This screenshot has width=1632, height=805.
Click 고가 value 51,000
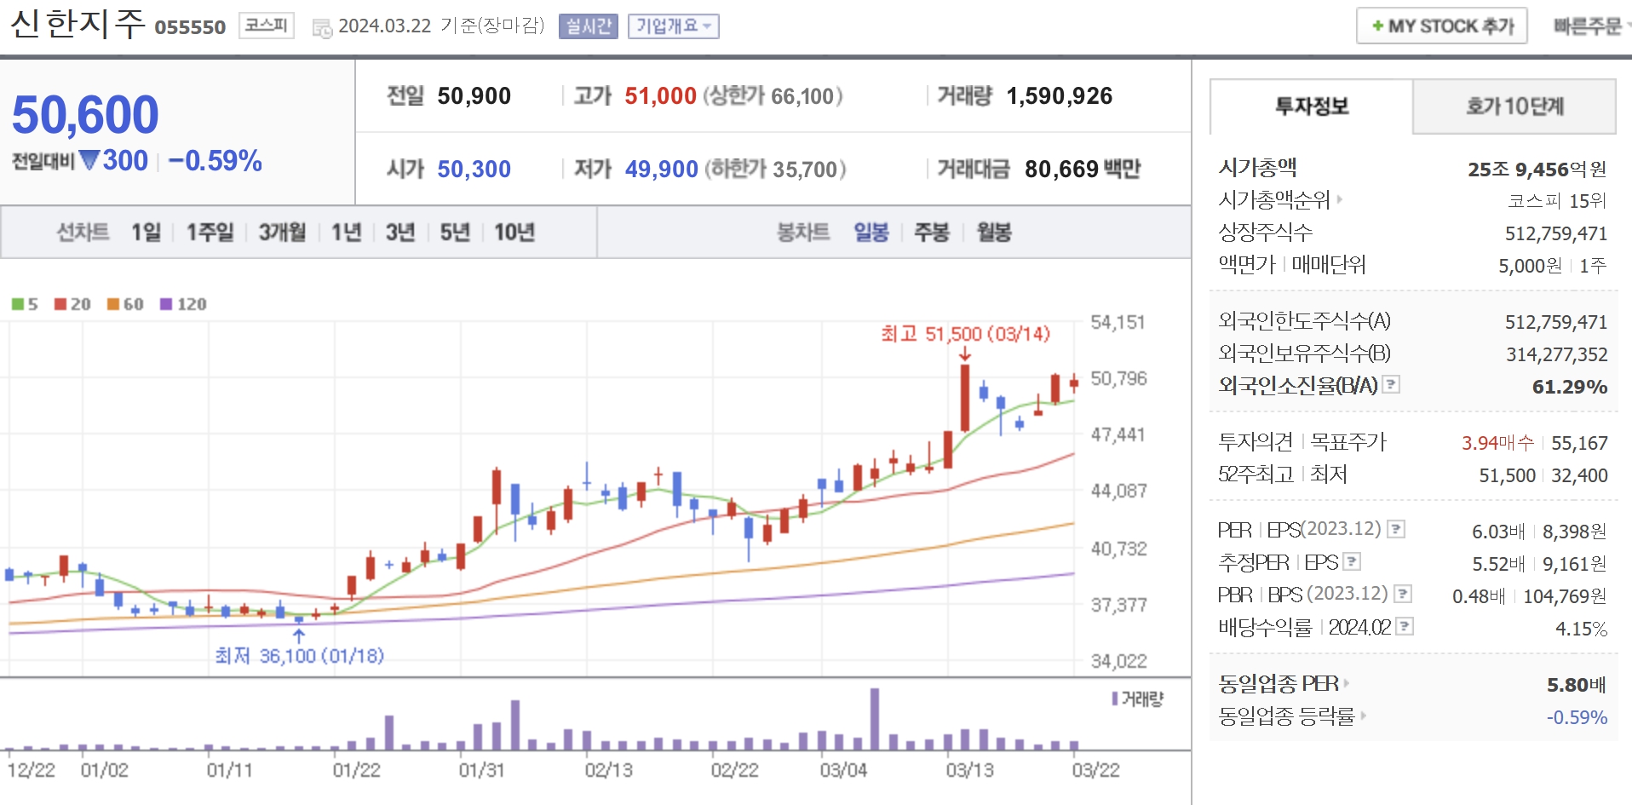(x=661, y=95)
